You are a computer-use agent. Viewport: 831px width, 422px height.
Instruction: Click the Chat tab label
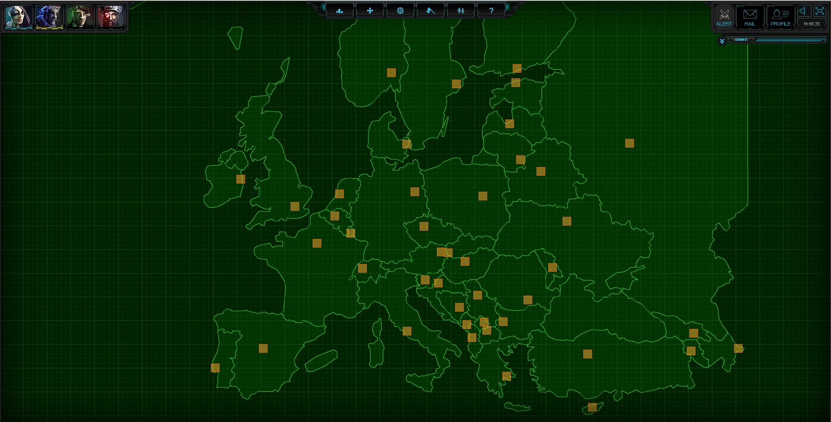point(741,40)
